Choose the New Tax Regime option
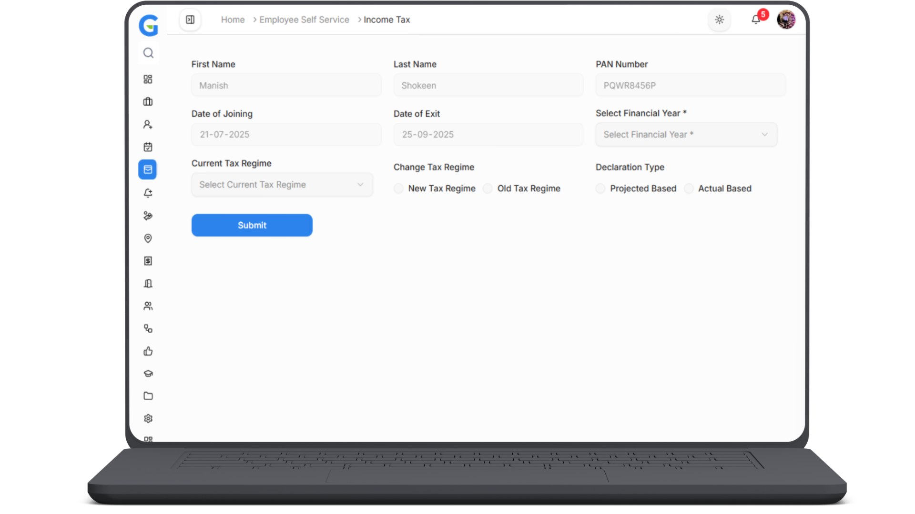 point(398,188)
